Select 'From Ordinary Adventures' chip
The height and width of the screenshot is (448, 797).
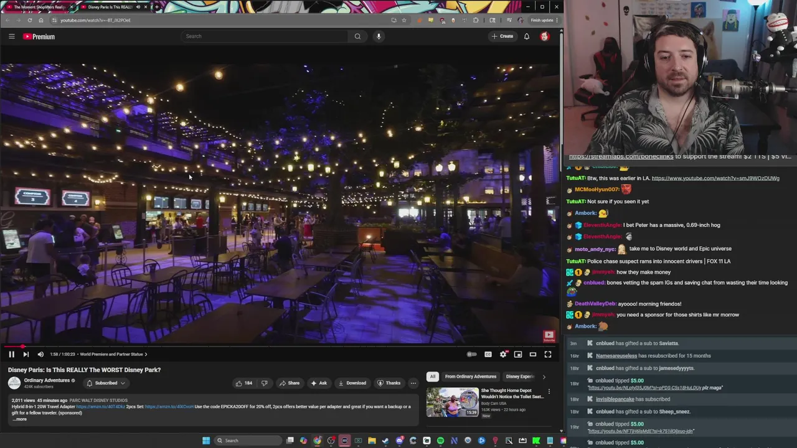471,376
